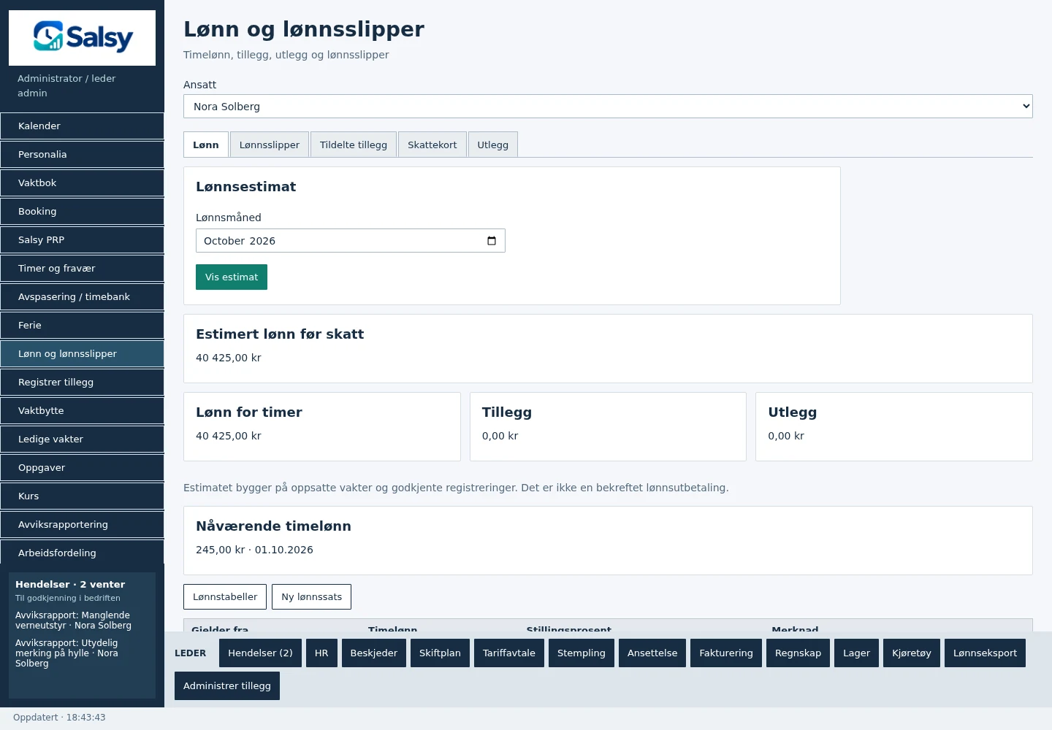
Task: Open Administrer tillegg
Action: pos(227,686)
